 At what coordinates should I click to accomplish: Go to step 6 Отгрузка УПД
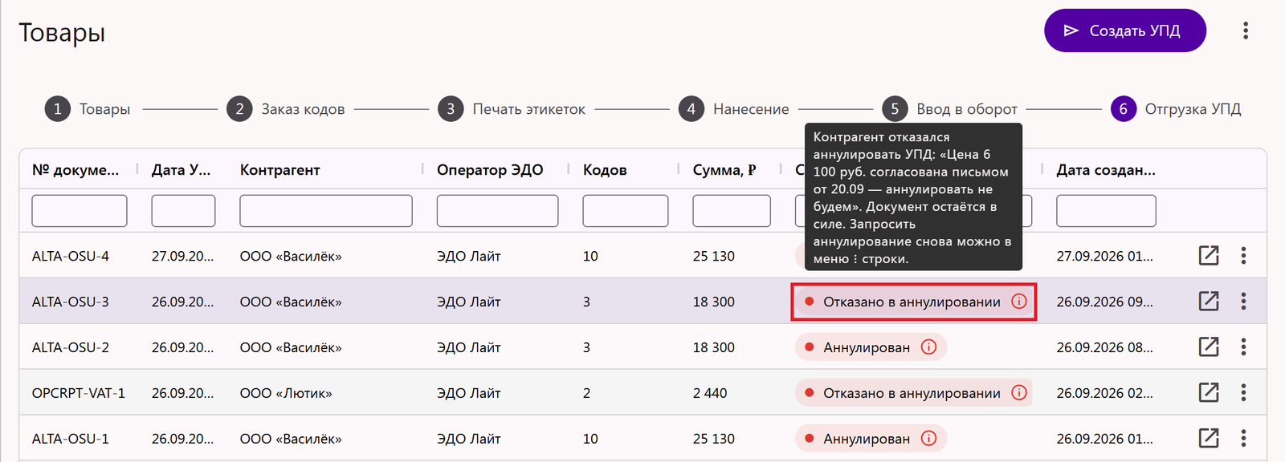[x=1176, y=109]
